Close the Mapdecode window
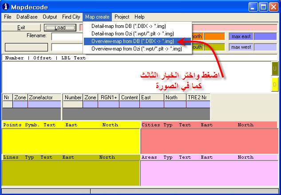 [x=273, y=7]
